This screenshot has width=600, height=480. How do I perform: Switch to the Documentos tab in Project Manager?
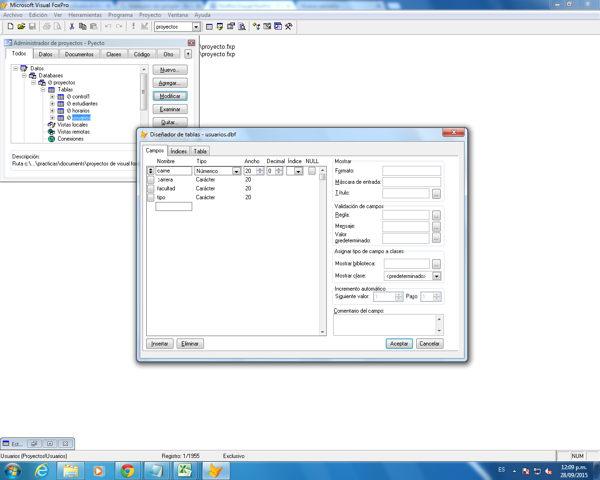[79, 54]
